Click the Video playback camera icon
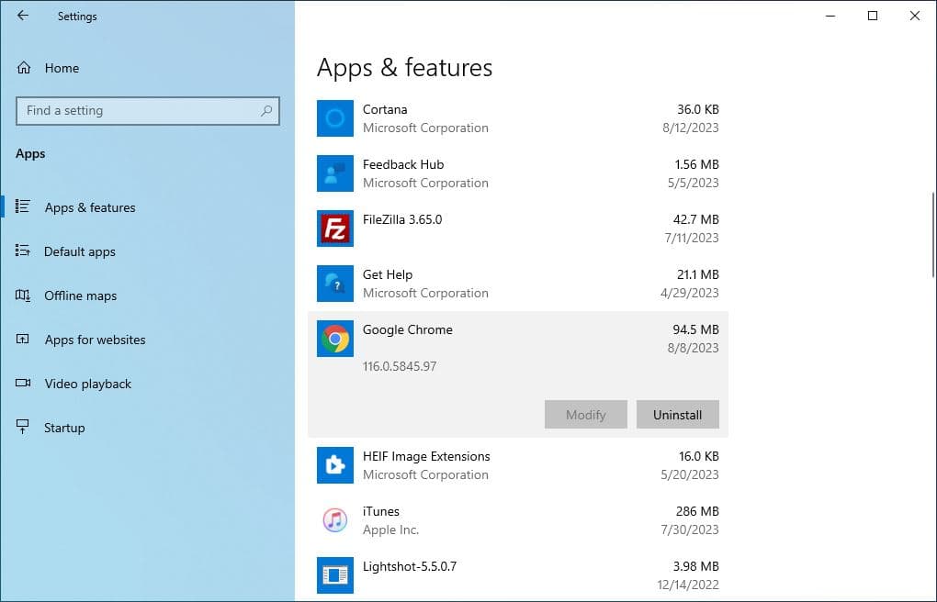The height and width of the screenshot is (602, 937). [23, 383]
